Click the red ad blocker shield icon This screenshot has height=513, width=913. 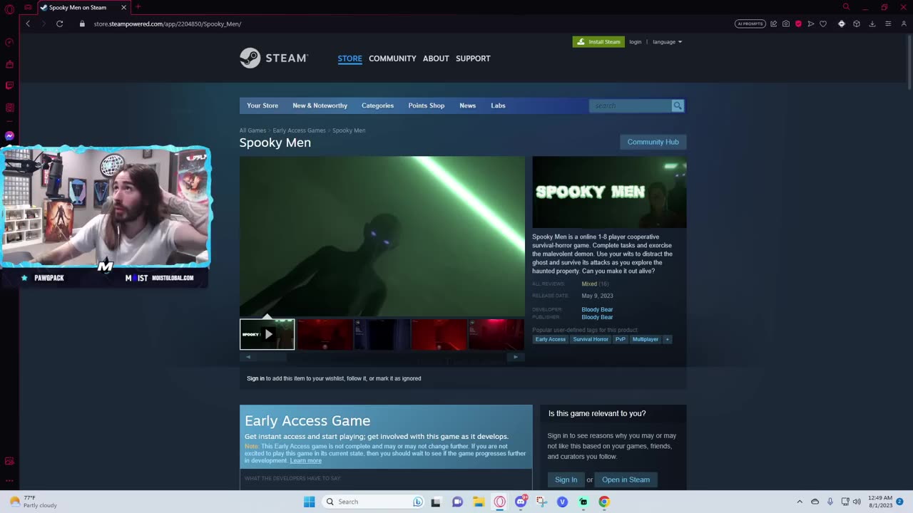pos(798,24)
